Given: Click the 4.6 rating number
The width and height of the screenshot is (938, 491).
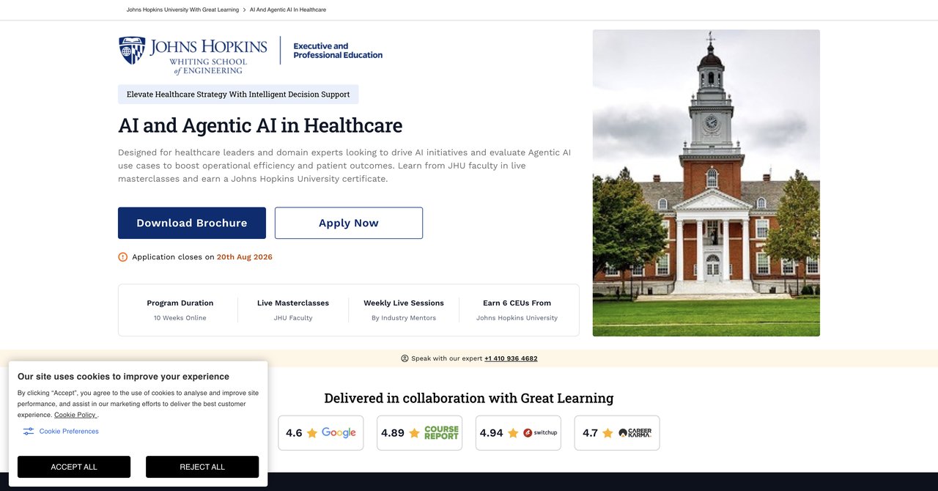Looking at the screenshot, I should tap(294, 433).
